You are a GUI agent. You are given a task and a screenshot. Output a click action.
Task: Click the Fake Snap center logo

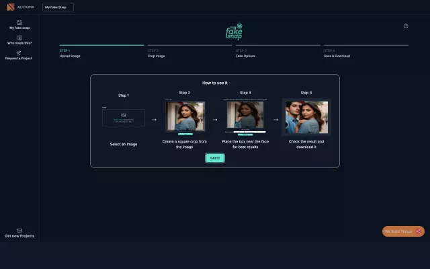coord(233,33)
